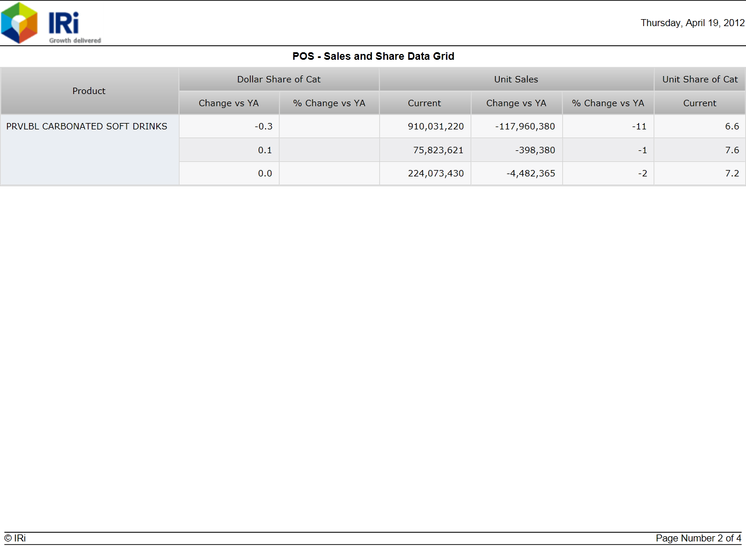746x549 pixels.
Task: Click the IRi logo in the header
Action: pyautogui.click(x=51, y=23)
